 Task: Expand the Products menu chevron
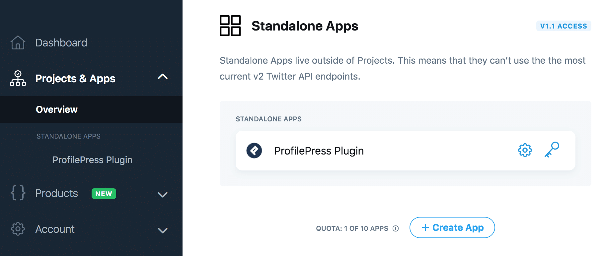[x=163, y=194]
